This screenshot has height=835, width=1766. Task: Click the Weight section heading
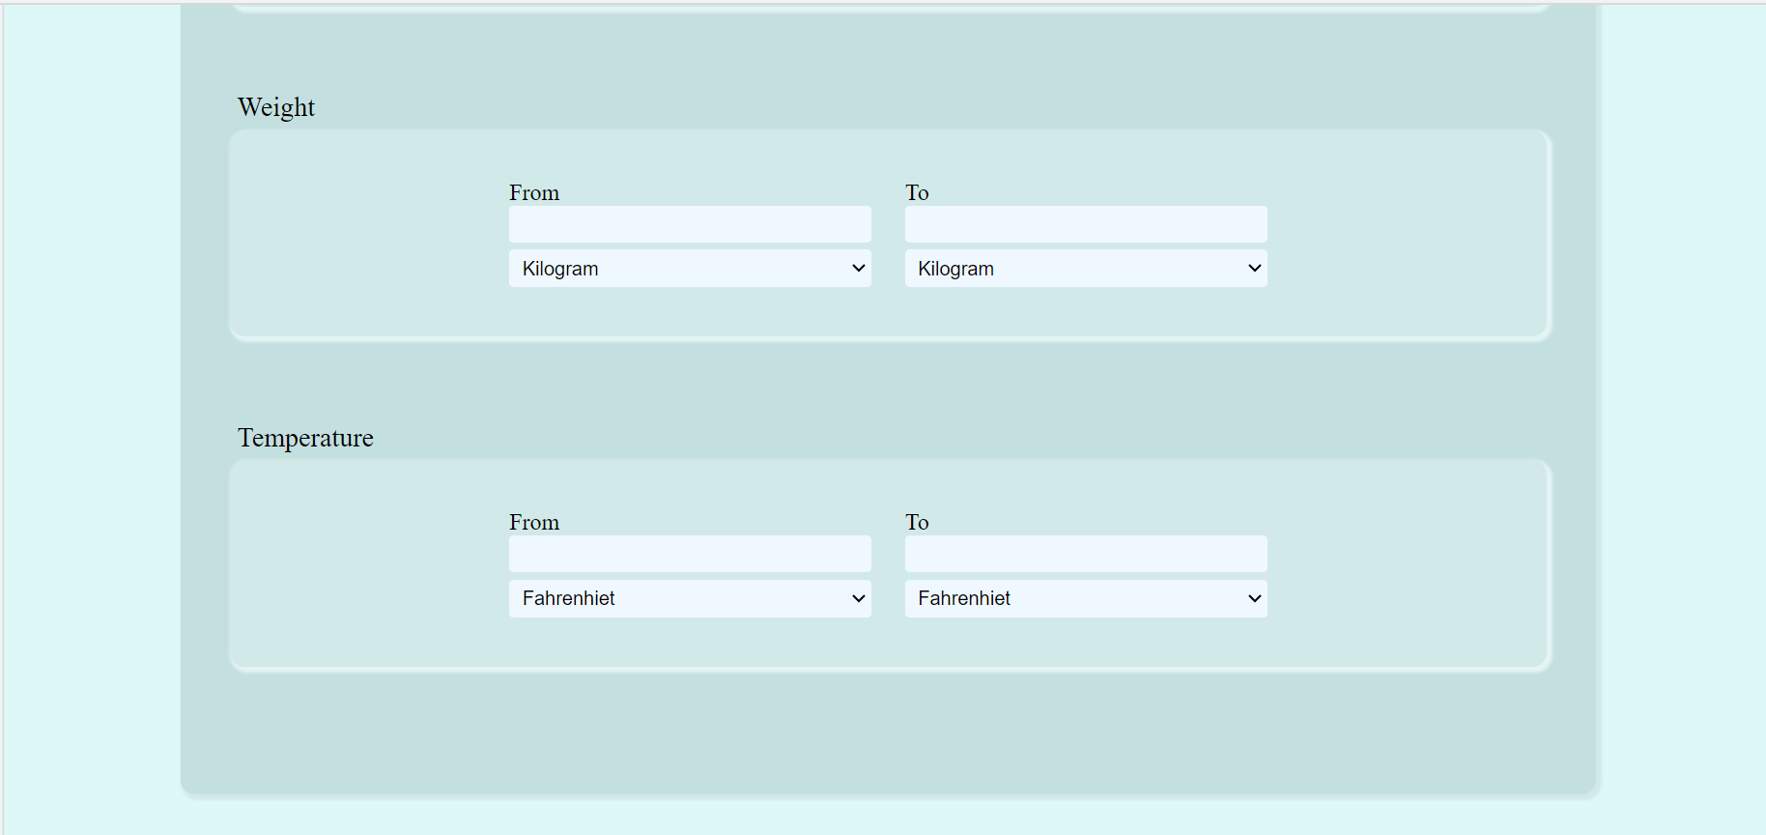(x=276, y=107)
